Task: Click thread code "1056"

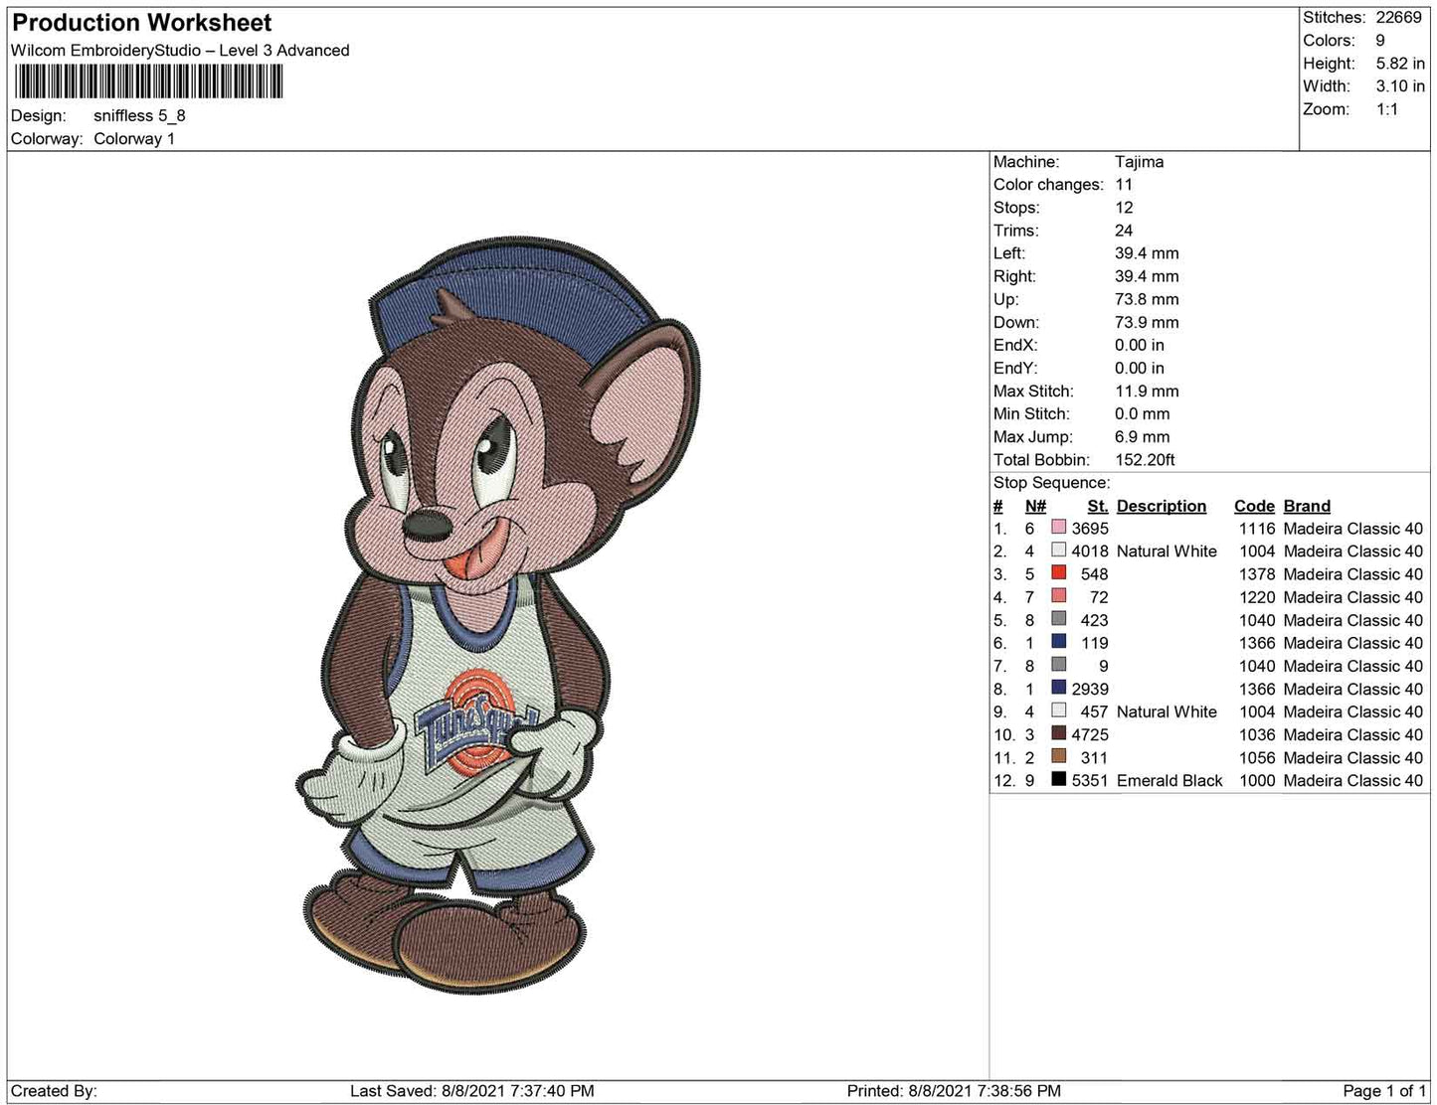Action: click(1257, 757)
